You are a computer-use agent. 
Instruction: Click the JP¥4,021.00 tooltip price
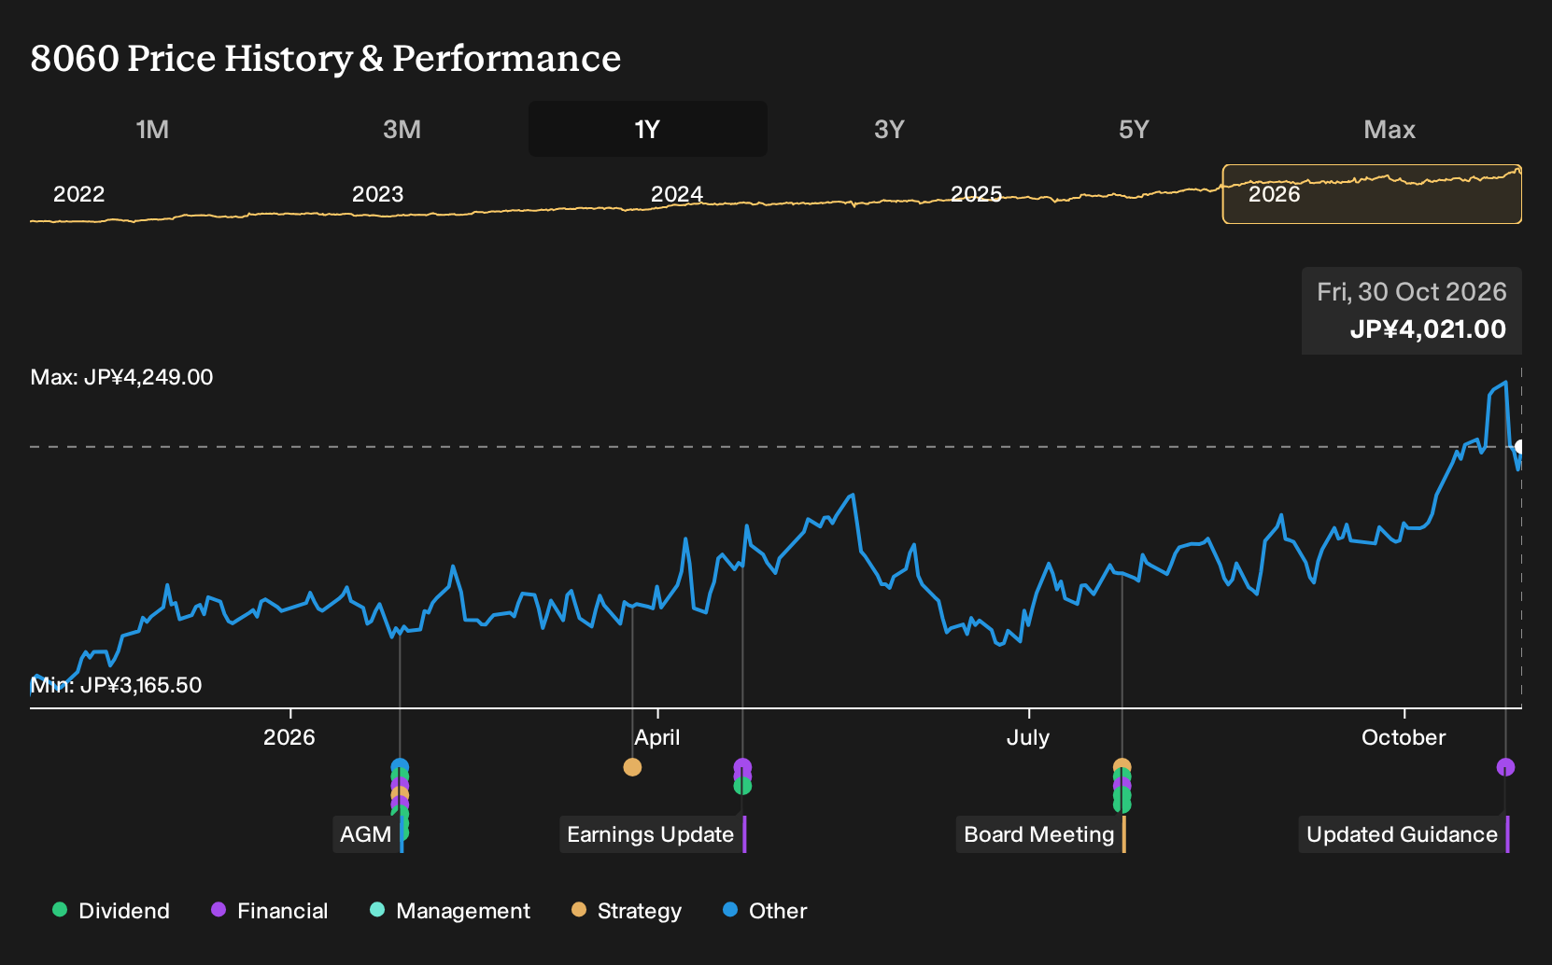point(1428,329)
